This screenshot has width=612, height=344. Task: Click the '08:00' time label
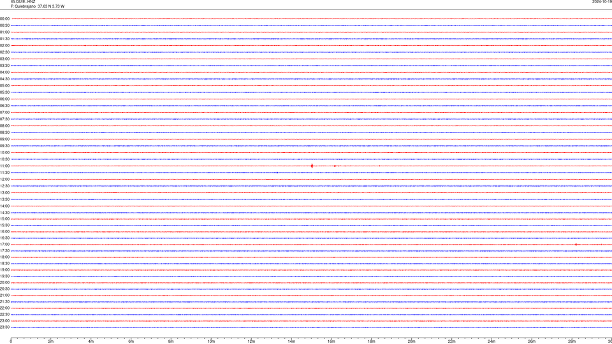tap(4, 126)
